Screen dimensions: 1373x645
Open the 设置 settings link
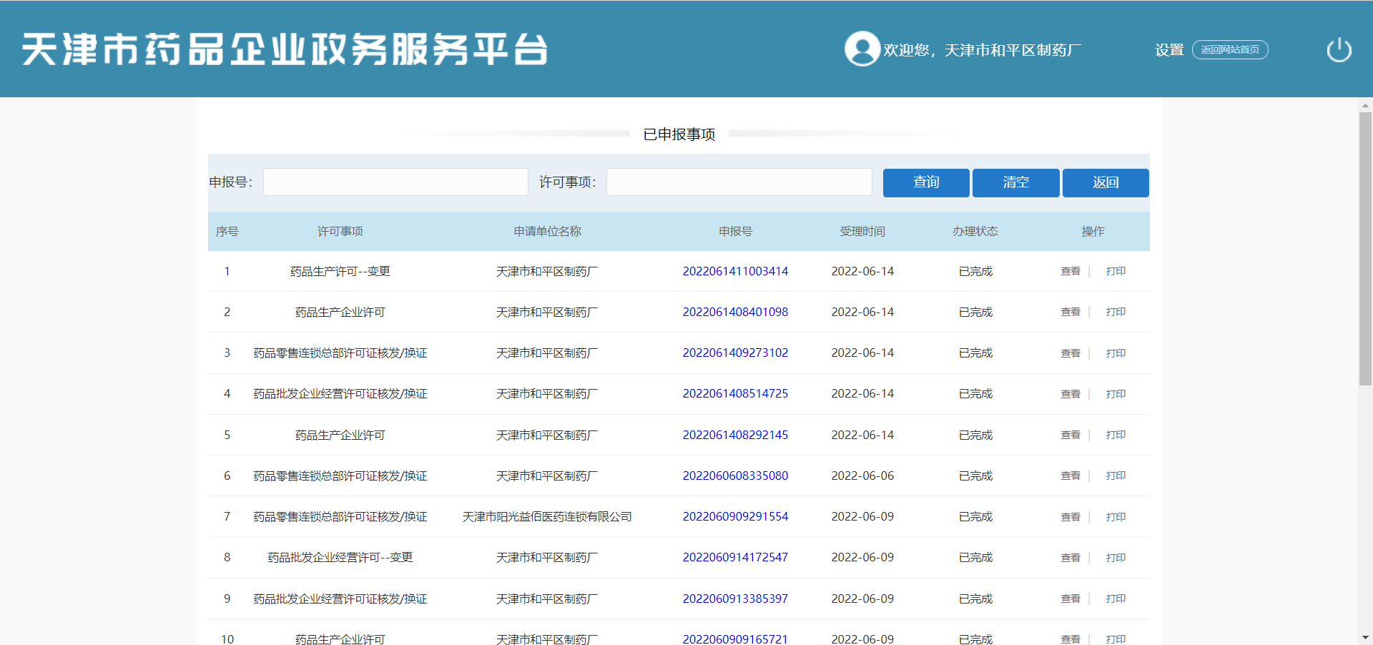[x=1169, y=50]
